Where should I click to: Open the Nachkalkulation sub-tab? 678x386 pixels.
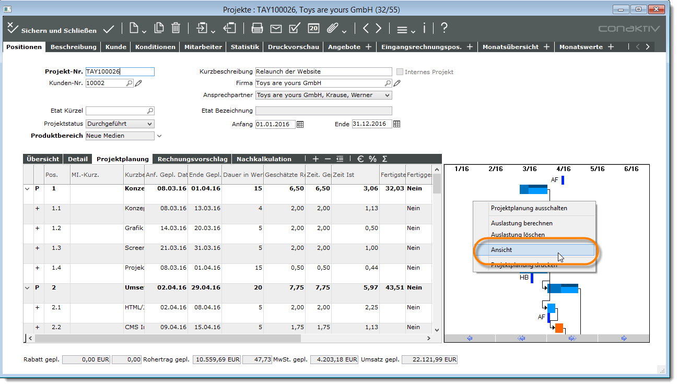point(264,159)
